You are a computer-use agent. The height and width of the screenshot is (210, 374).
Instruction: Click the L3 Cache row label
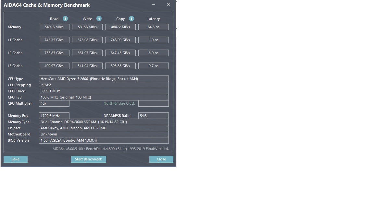coord(15,66)
